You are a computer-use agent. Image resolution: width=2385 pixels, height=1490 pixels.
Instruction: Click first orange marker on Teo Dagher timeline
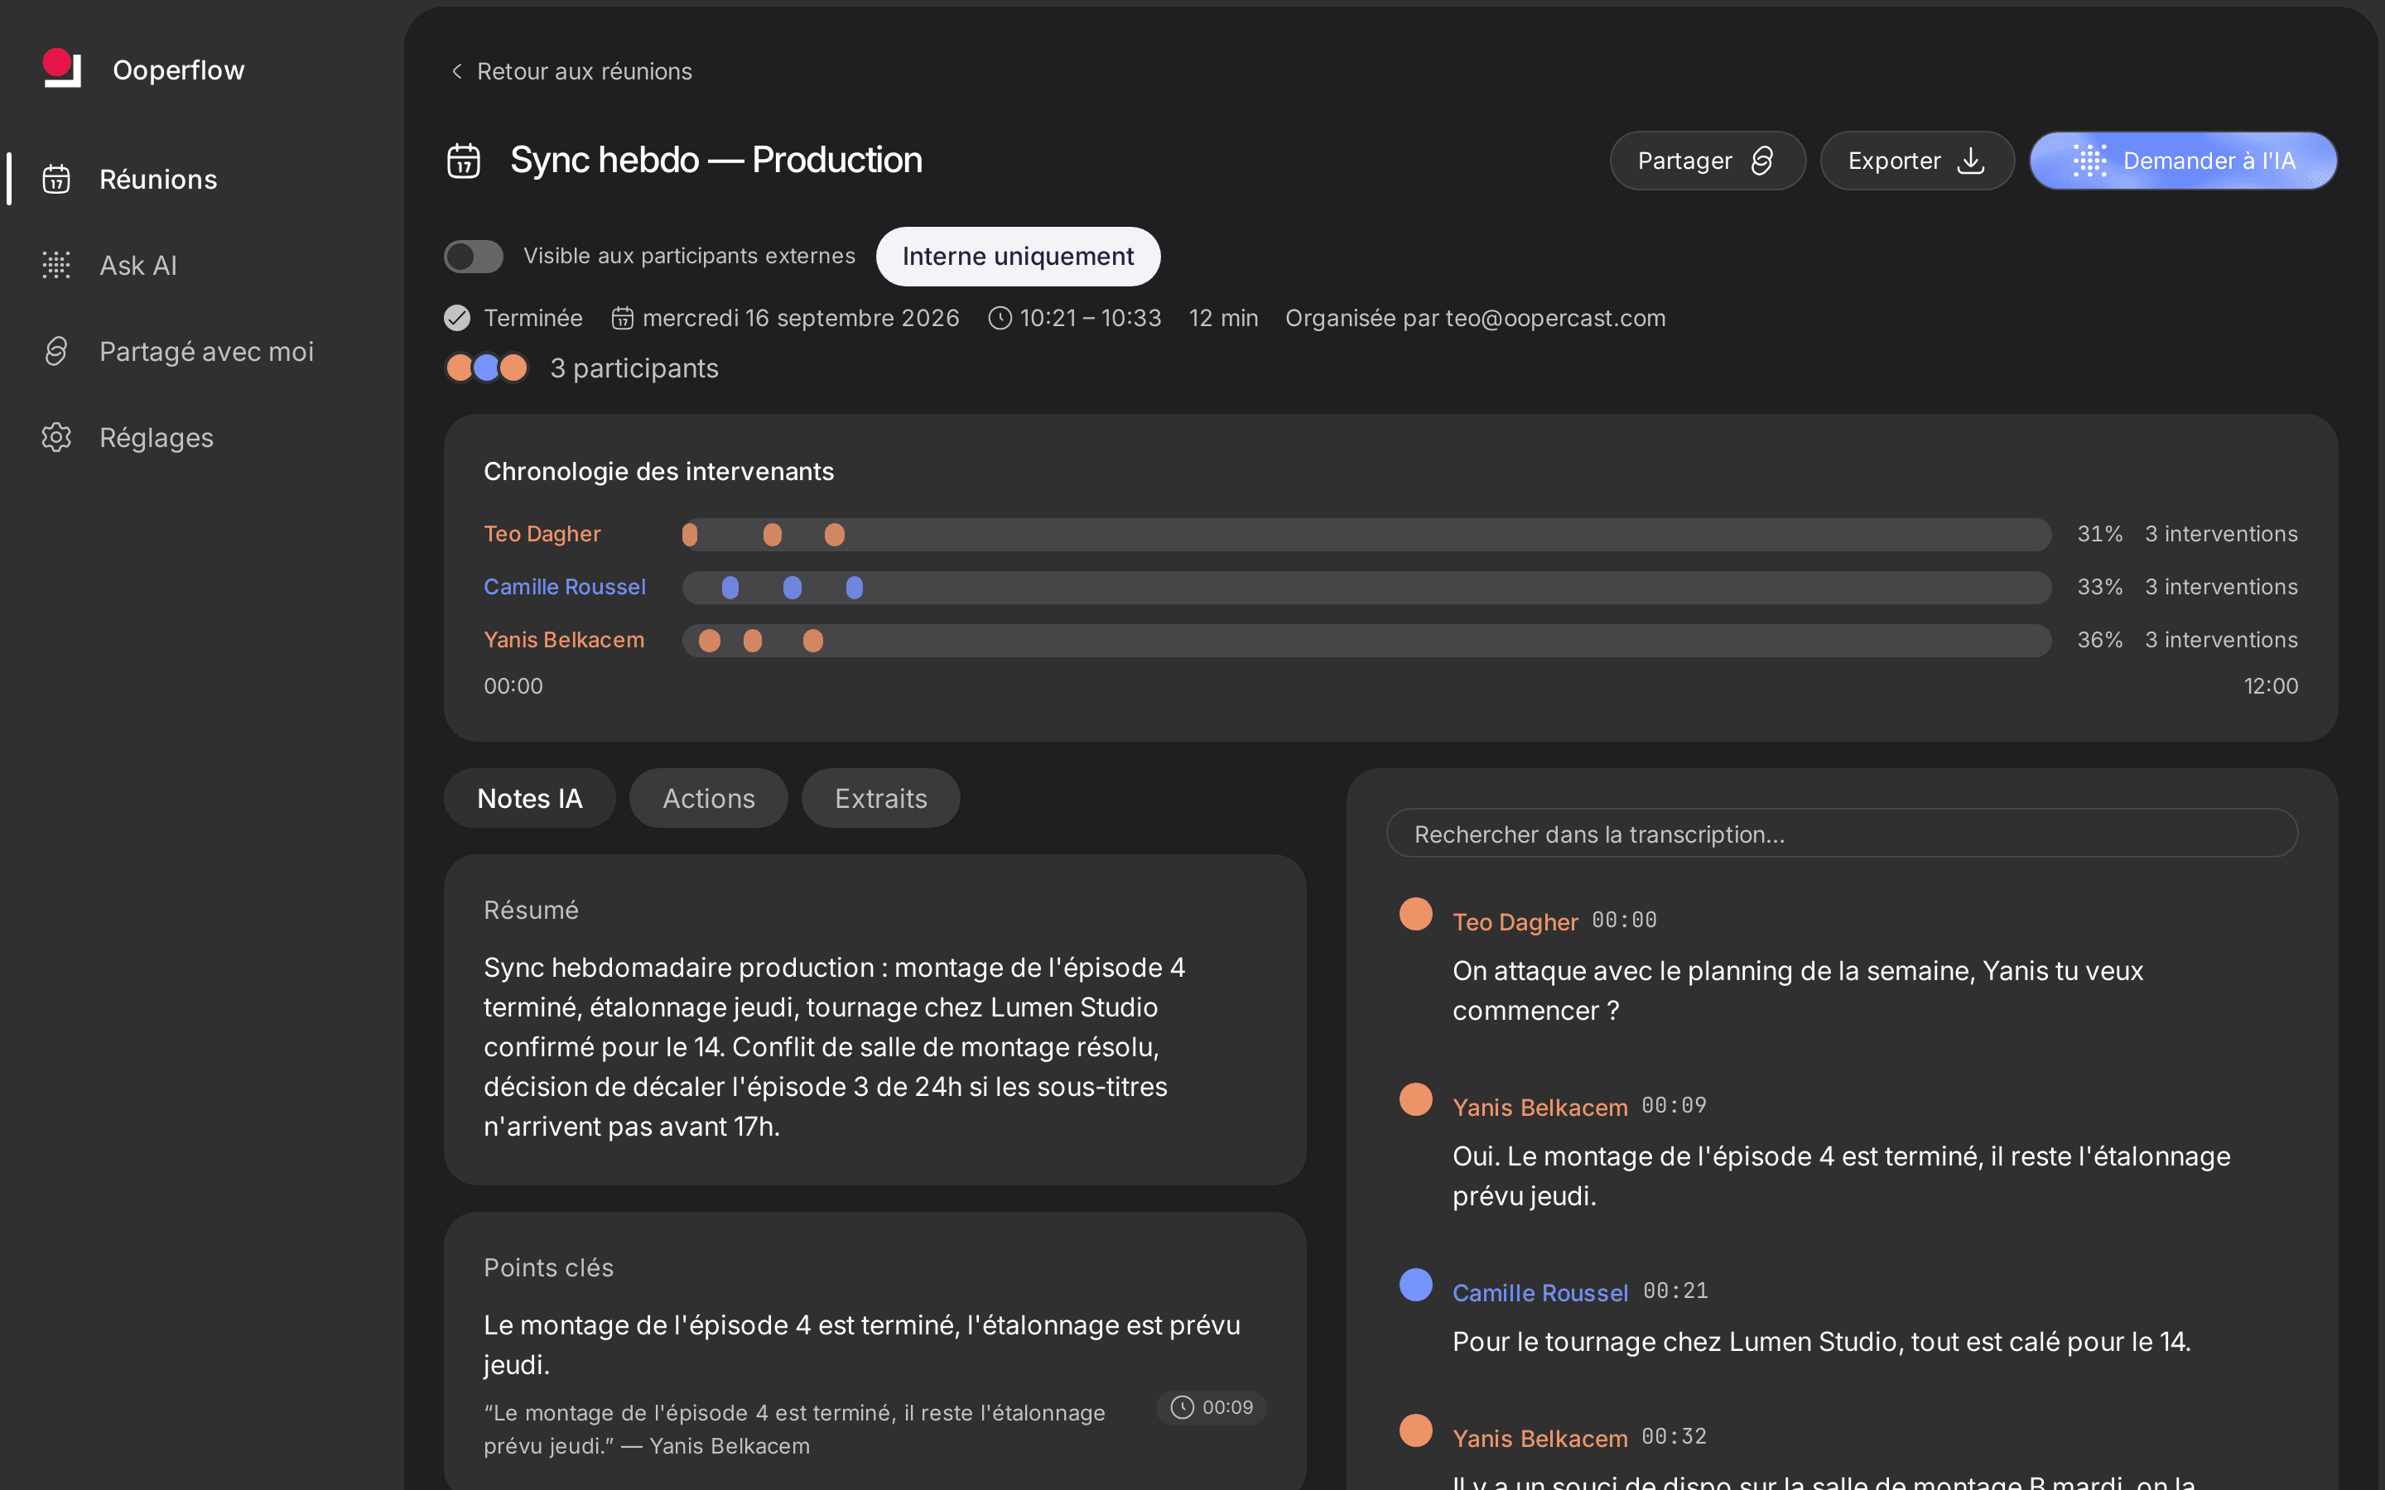tap(690, 534)
